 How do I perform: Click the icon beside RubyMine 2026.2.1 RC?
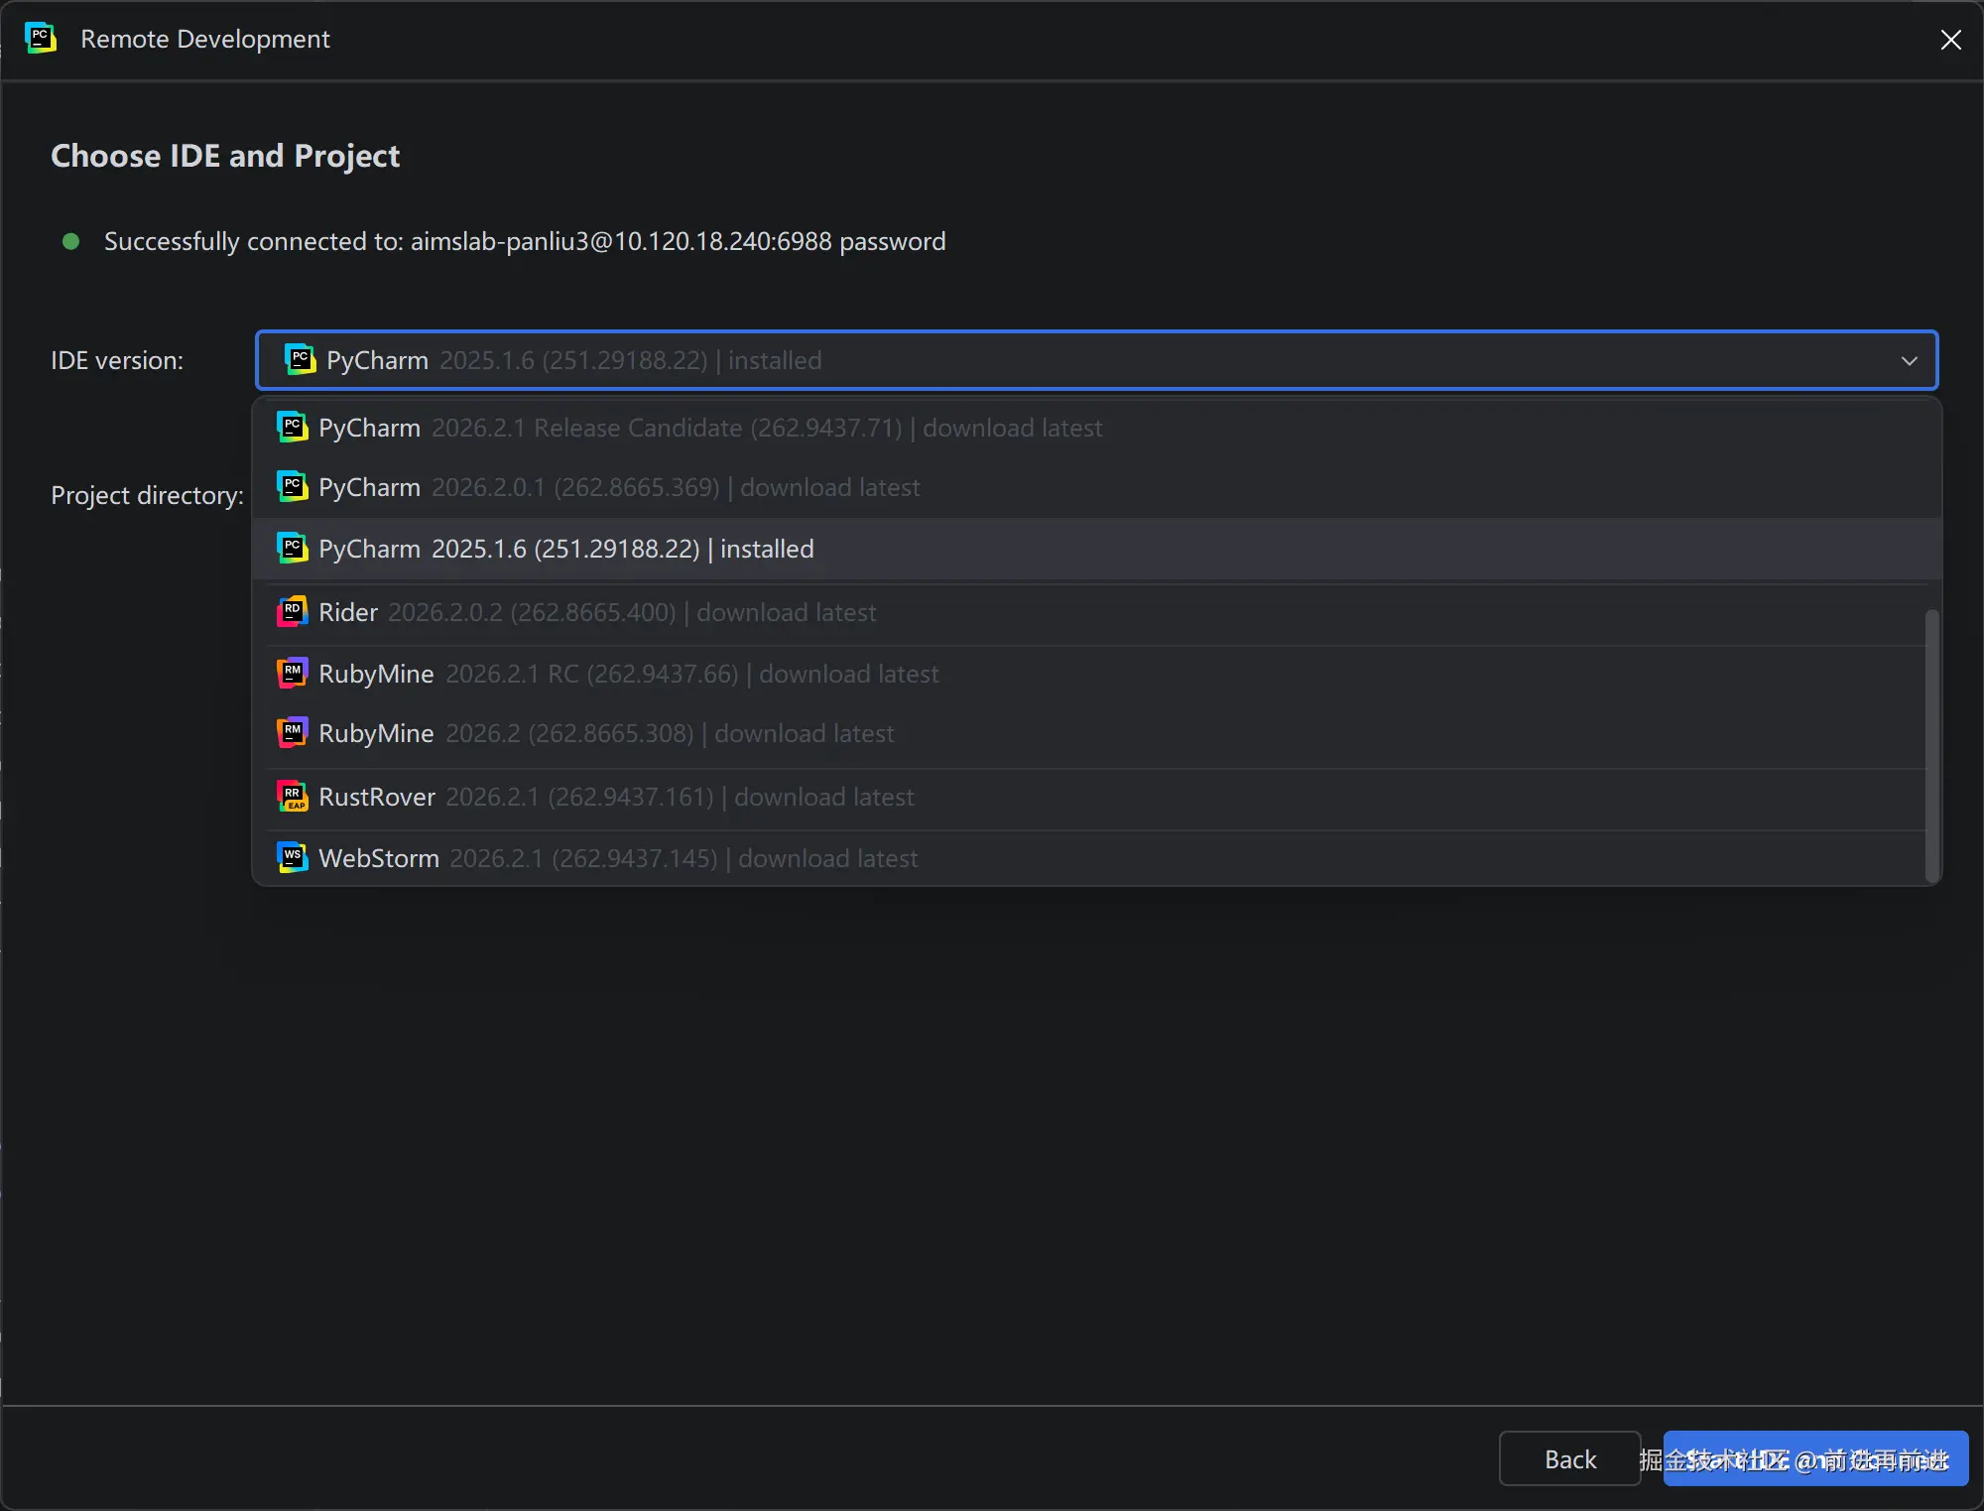(292, 674)
